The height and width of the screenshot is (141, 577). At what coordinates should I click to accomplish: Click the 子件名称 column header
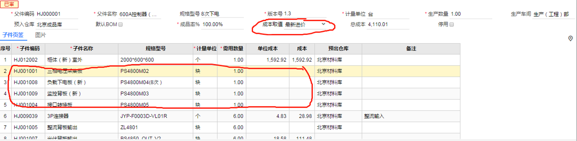pos(82,49)
